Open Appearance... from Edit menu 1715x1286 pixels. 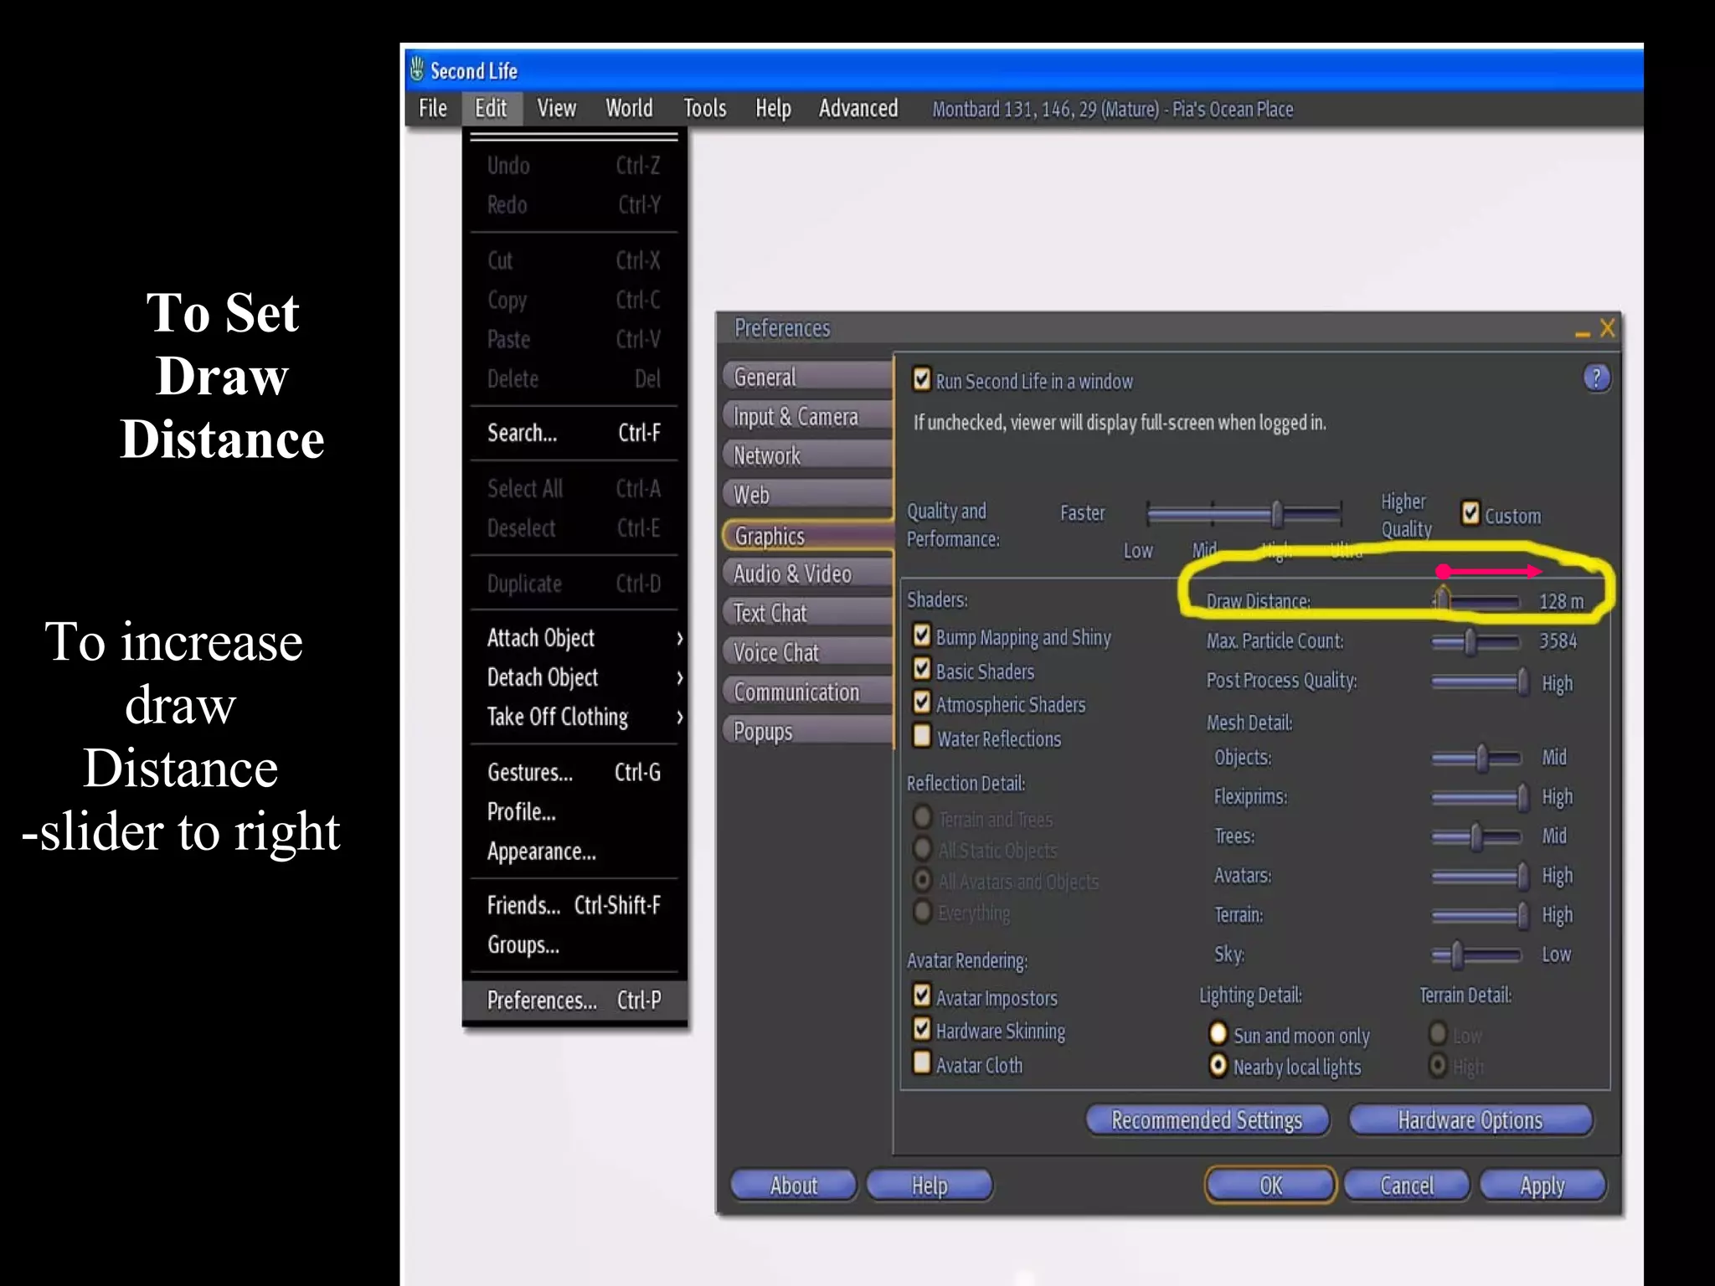pyautogui.click(x=574, y=851)
